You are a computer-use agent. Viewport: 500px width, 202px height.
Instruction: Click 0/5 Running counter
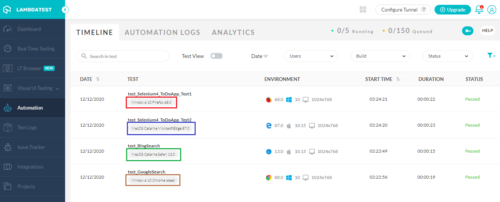[352, 31]
